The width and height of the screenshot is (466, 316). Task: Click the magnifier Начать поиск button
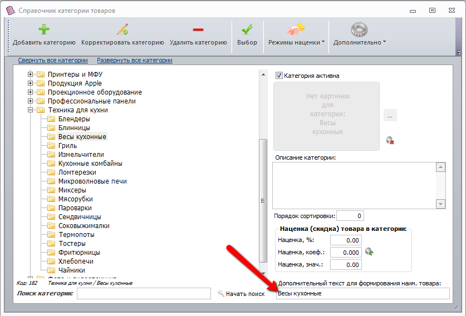pos(241,294)
